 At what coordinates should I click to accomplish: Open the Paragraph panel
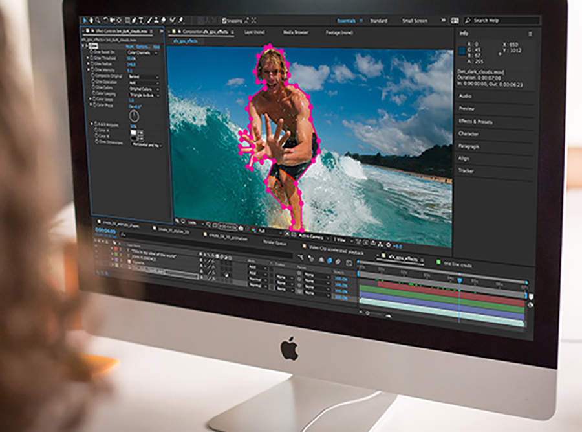point(468,146)
